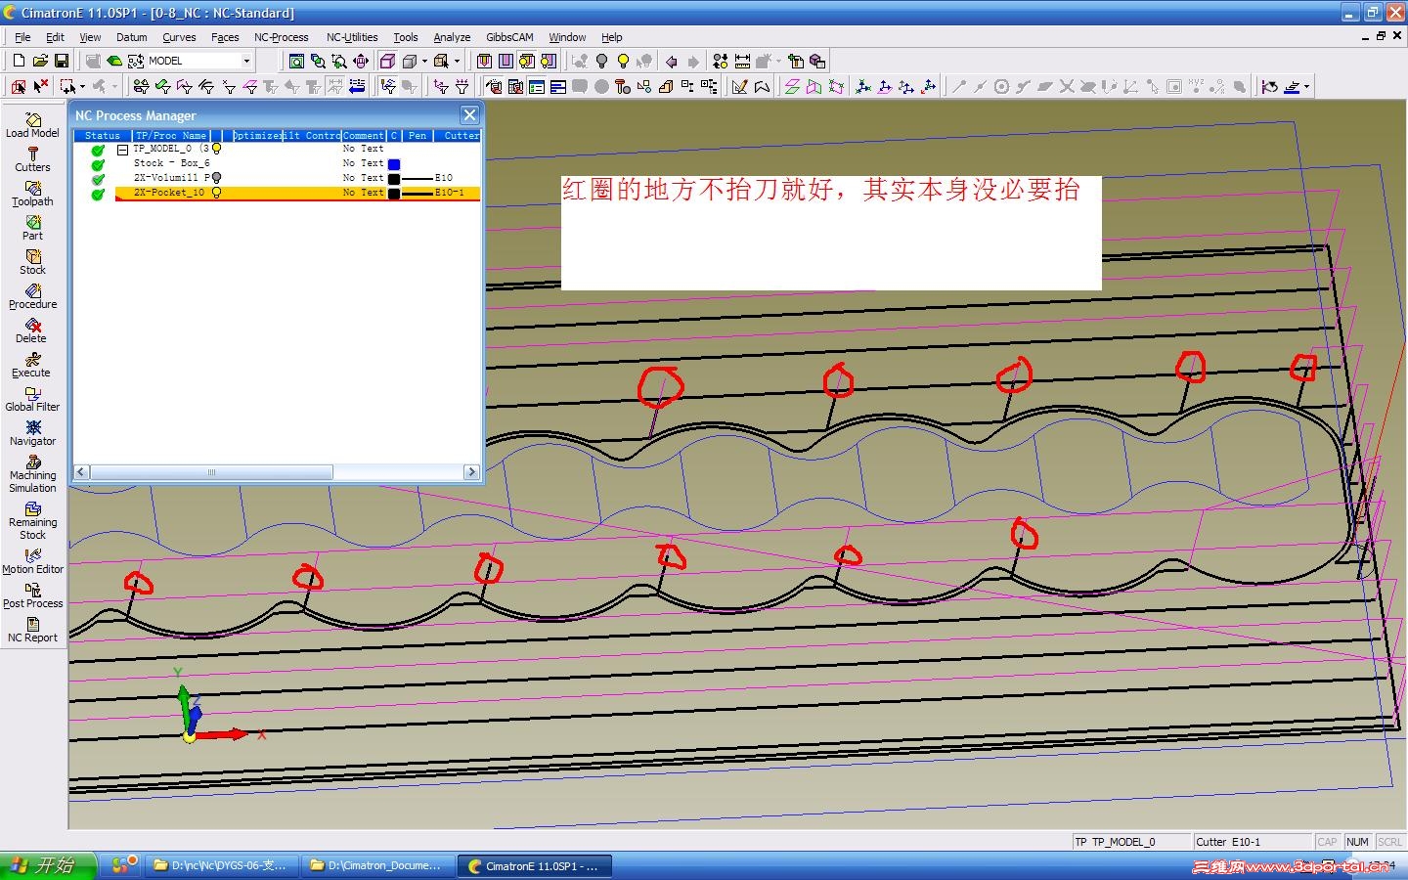This screenshot has height=880, width=1408.
Task: Open the File menu
Action: [x=22, y=37]
